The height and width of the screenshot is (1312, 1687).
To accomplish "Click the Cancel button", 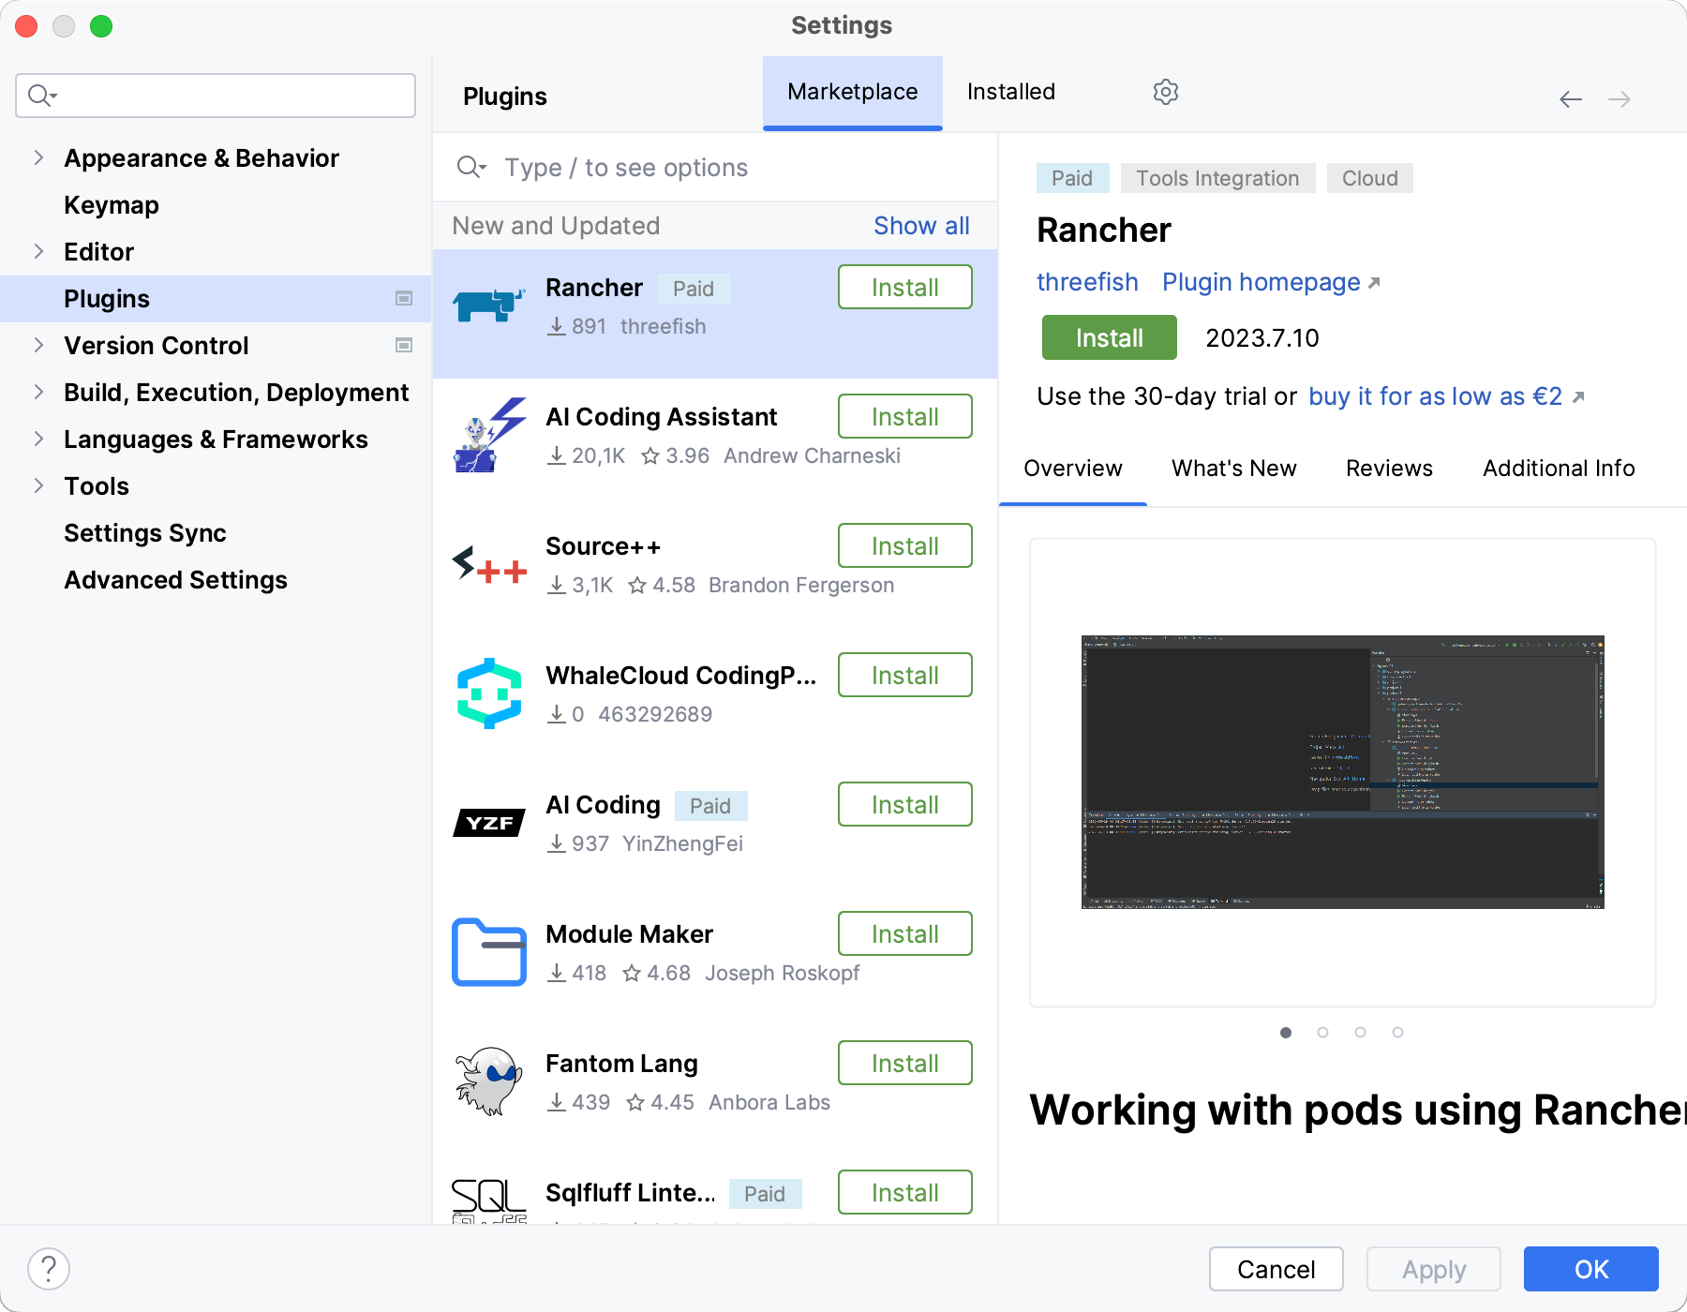I will point(1276,1269).
